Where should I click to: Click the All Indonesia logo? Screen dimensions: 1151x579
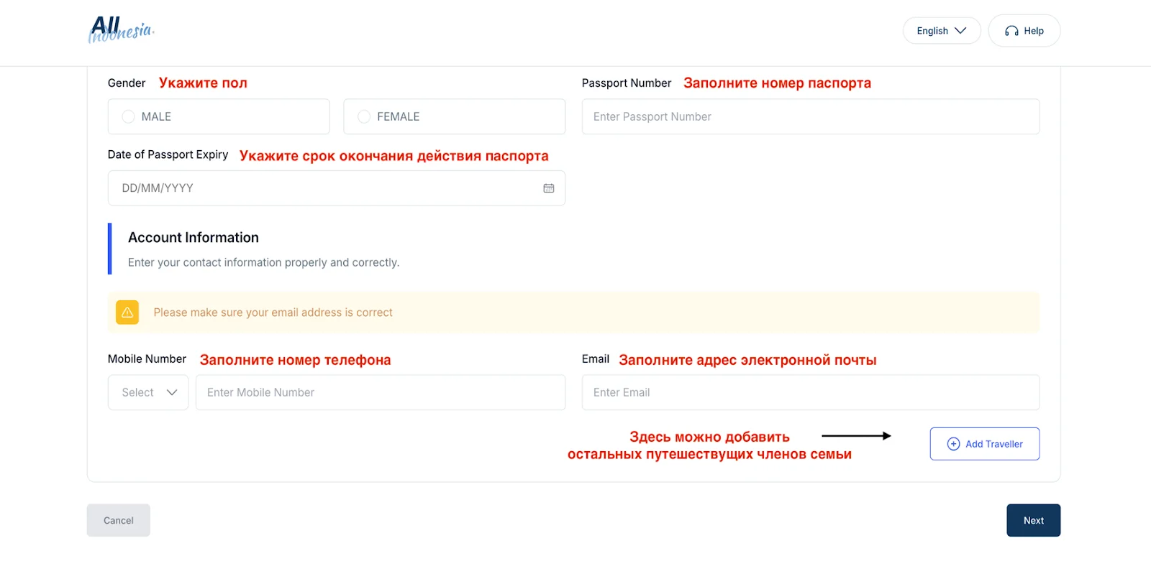[120, 30]
